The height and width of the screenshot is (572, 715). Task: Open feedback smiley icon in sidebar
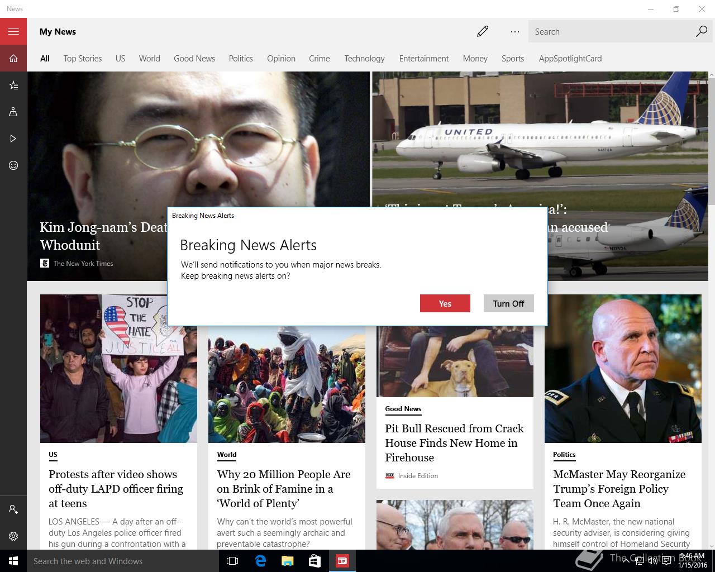tap(13, 165)
